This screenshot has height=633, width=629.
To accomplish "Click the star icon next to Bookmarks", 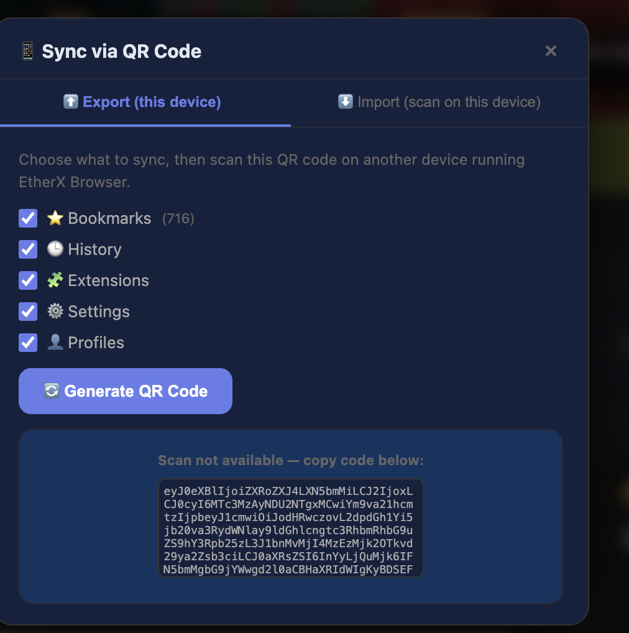I will pyautogui.click(x=55, y=218).
